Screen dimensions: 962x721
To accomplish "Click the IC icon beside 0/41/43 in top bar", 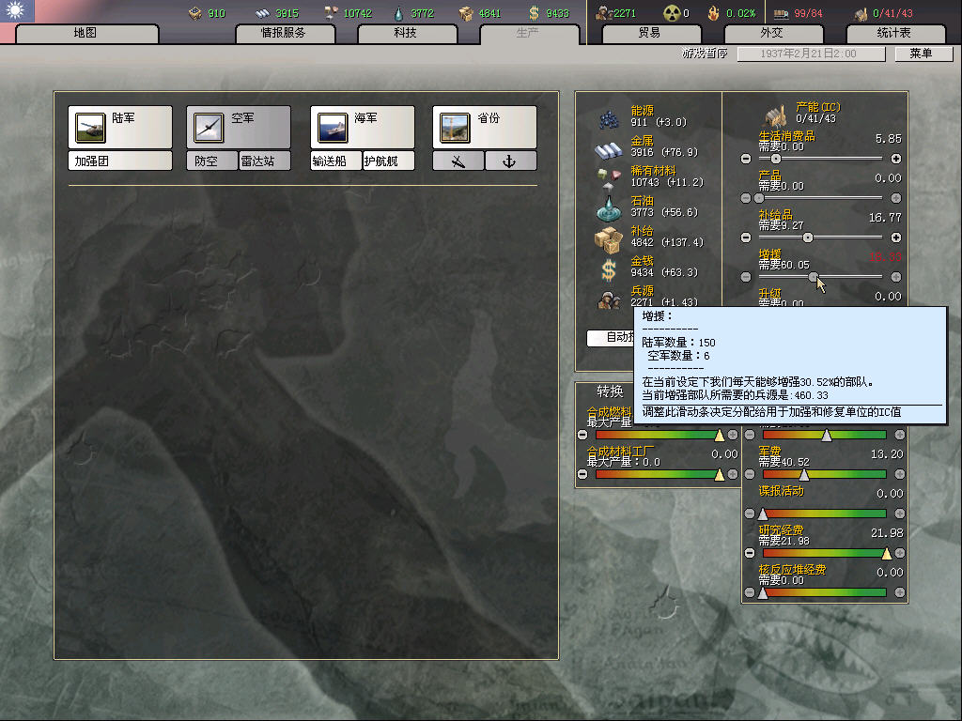I will click(x=861, y=13).
